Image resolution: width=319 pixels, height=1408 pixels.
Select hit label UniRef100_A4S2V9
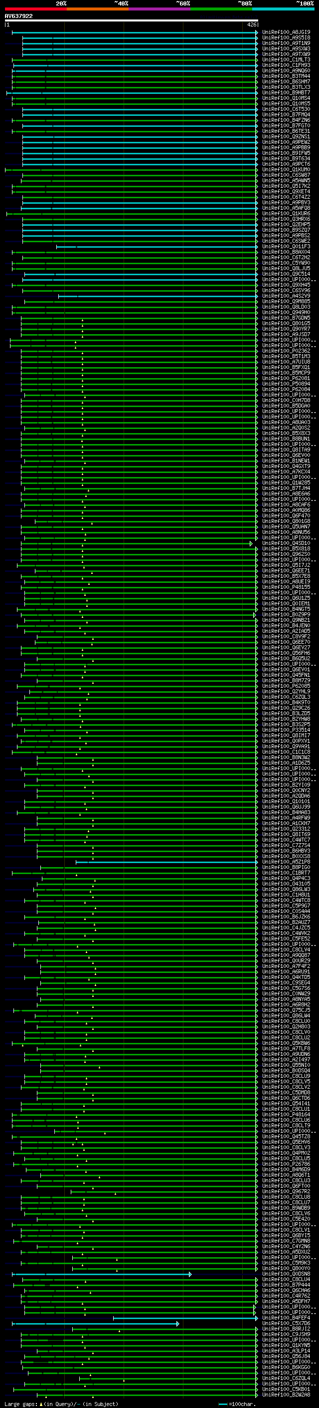coord(286,296)
